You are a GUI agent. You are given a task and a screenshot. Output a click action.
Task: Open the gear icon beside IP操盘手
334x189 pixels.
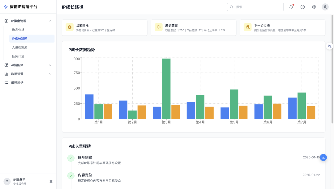pos(51,182)
